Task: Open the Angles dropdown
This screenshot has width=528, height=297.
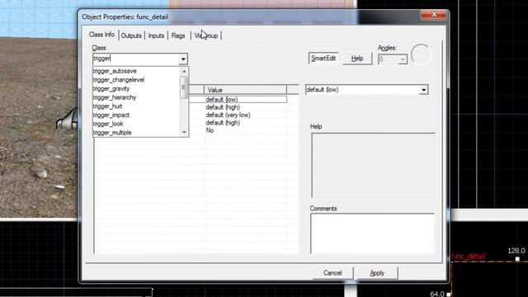Action: 403,59
